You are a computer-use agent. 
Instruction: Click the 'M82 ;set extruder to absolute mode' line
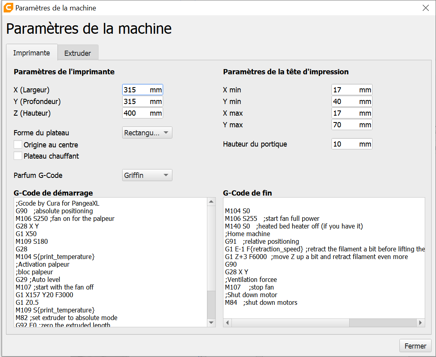tap(66, 318)
